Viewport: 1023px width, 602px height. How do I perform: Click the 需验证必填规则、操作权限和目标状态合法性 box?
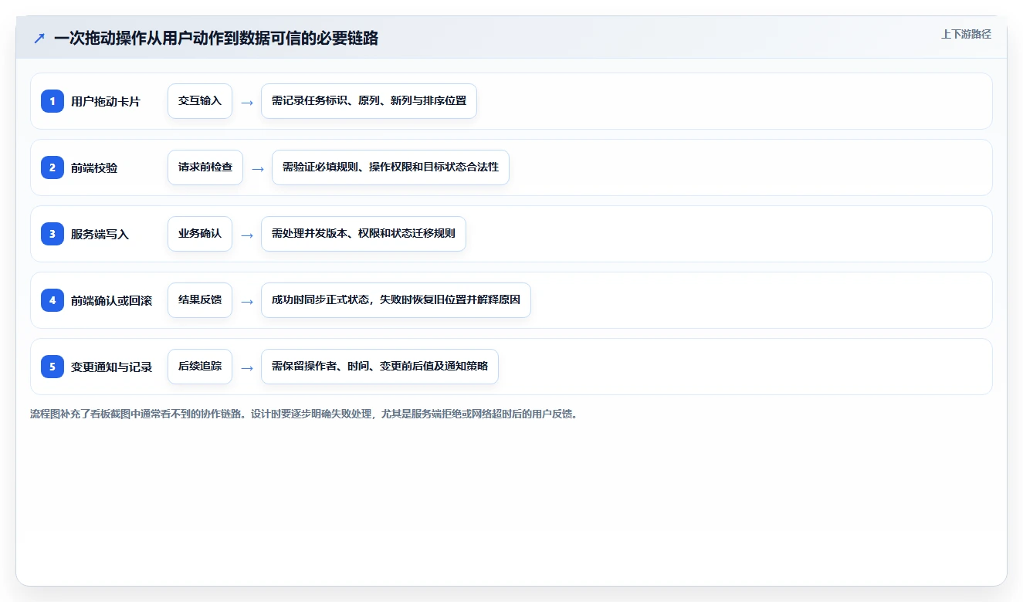coord(391,167)
